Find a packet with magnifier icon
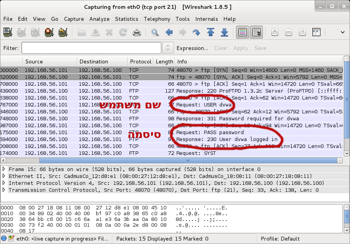 (x=155, y=32)
